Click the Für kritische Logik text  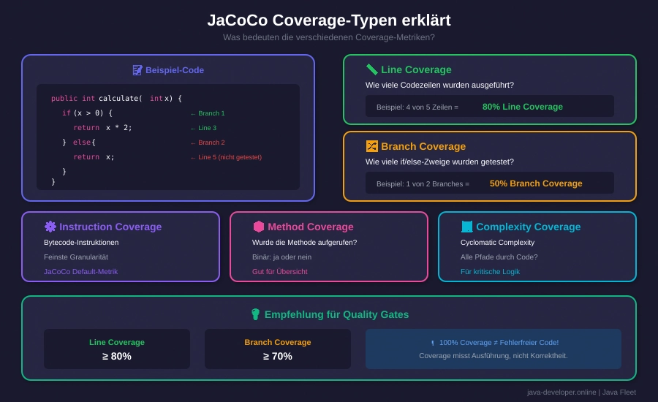point(490,272)
